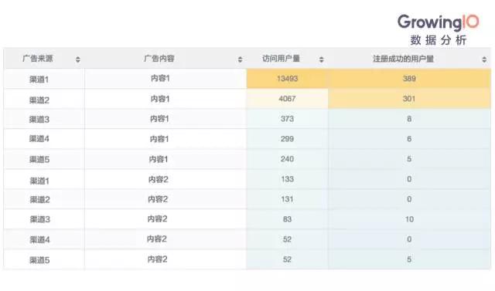The image size is (495, 291).
Task: Click 渠道3 in the 373 row
Action: (x=39, y=120)
